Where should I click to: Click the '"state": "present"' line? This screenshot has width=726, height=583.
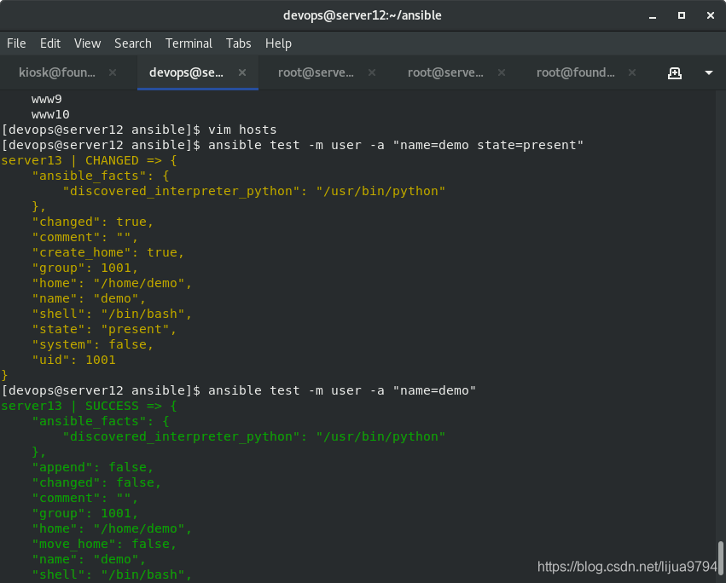[x=104, y=330]
